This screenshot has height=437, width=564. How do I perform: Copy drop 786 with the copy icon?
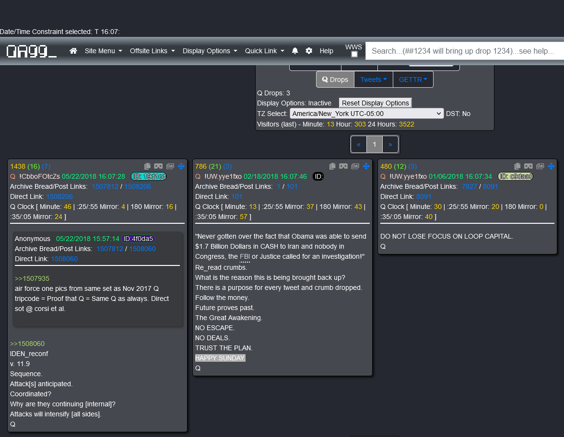pos(332,166)
